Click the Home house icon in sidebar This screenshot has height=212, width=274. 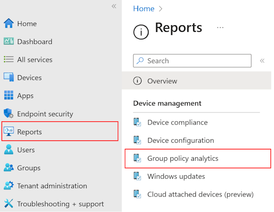click(8, 23)
